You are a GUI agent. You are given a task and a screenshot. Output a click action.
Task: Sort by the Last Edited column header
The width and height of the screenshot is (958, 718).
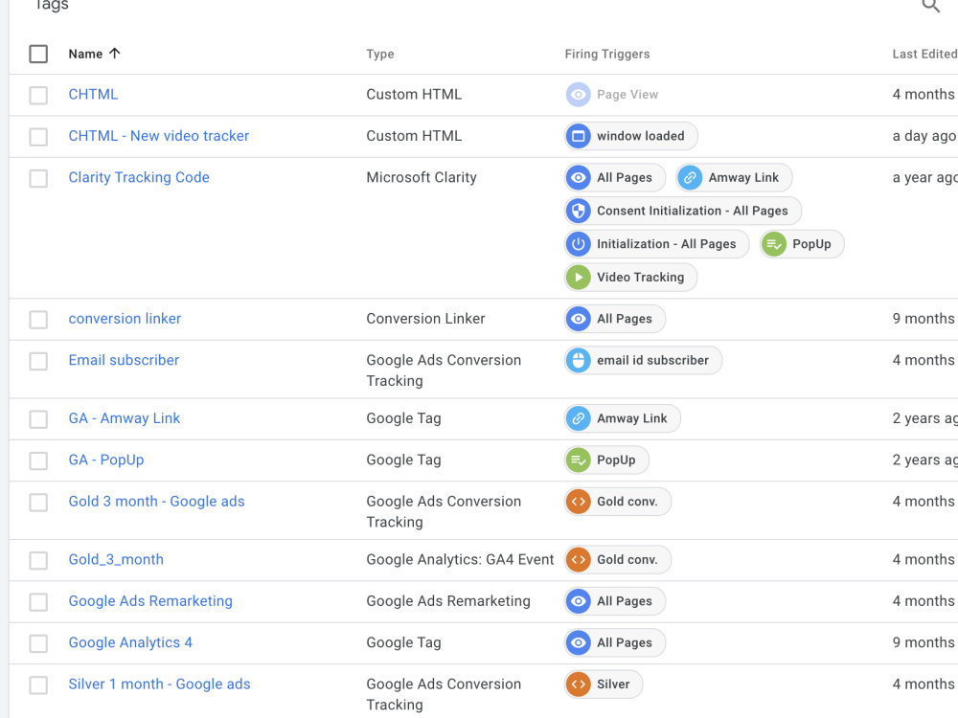(924, 54)
